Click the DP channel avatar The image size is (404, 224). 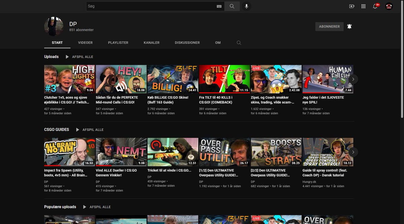[54, 26]
